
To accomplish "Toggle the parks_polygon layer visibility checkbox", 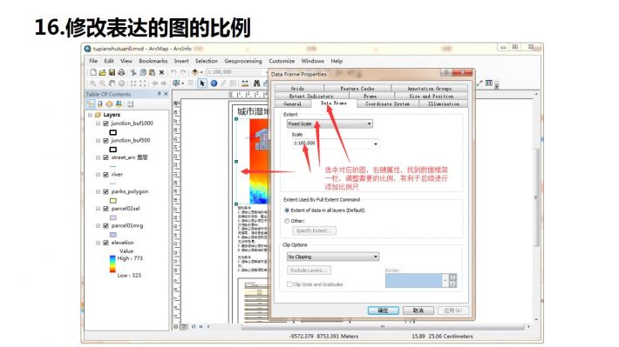I will coord(105,191).
